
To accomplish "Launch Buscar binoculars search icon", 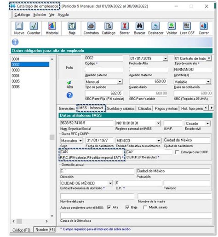I will [139, 27].
